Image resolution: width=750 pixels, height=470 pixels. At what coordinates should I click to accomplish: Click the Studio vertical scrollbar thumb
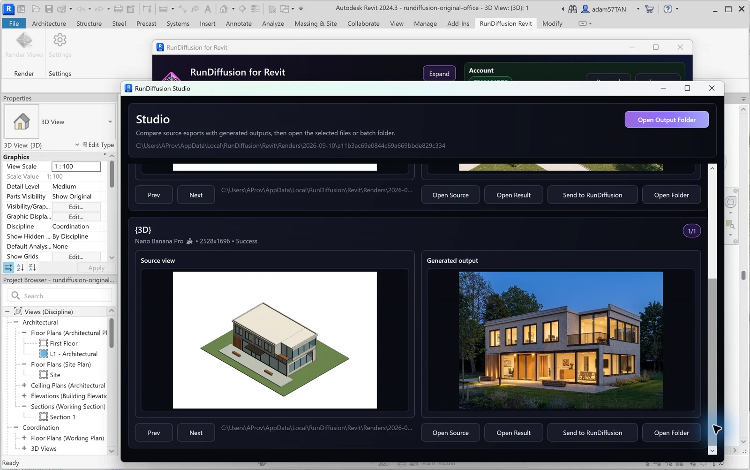click(x=712, y=362)
